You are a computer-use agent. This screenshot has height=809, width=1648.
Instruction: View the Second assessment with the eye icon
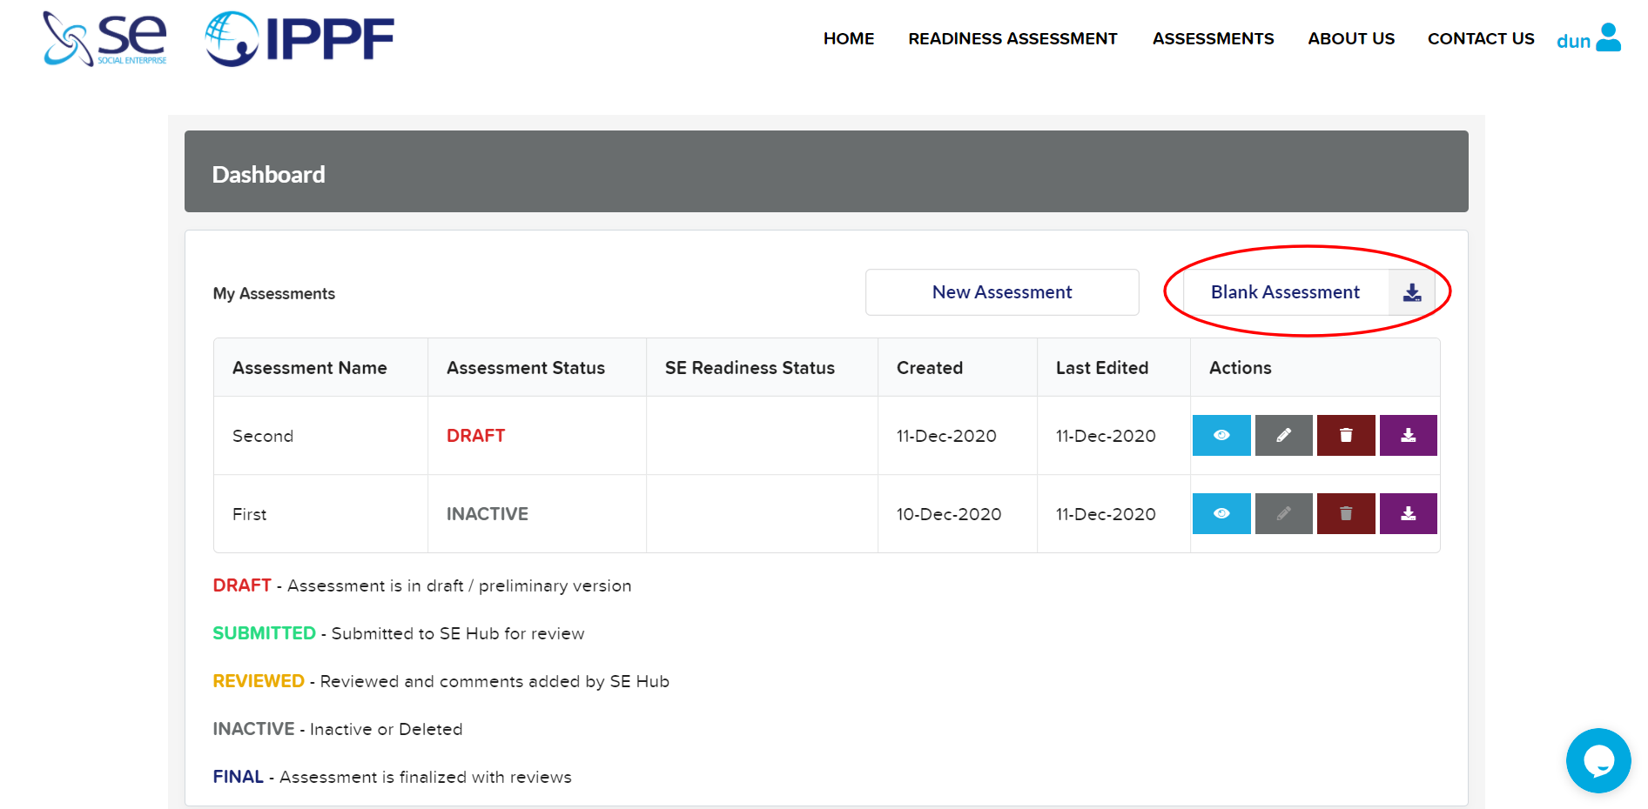click(1221, 435)
